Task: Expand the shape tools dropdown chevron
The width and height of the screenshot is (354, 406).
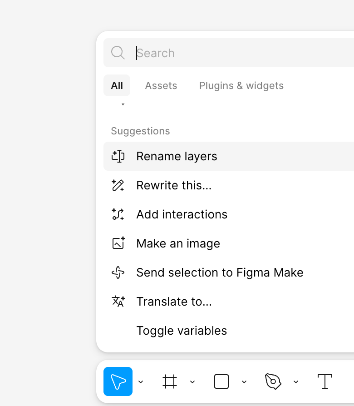Action: 244,381
